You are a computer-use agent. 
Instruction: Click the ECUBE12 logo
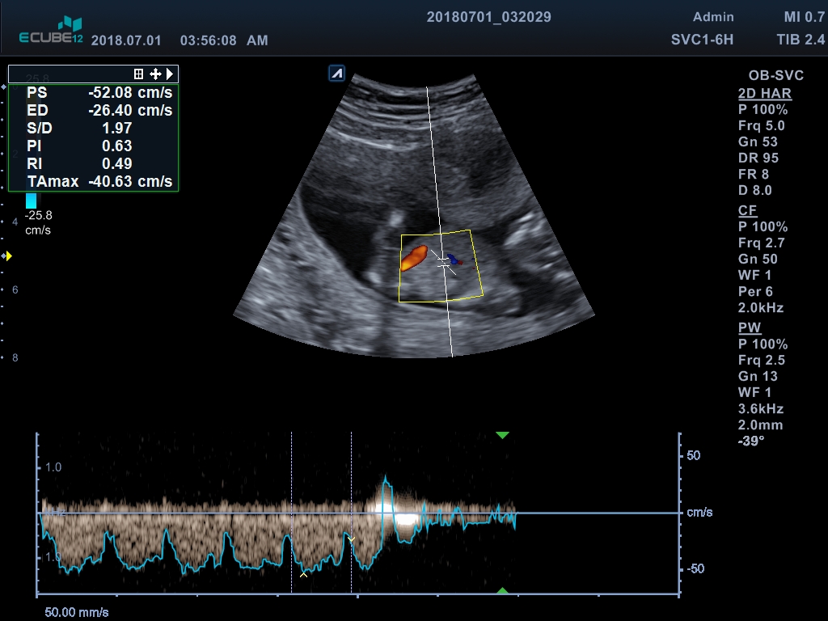tap(51, 32)
